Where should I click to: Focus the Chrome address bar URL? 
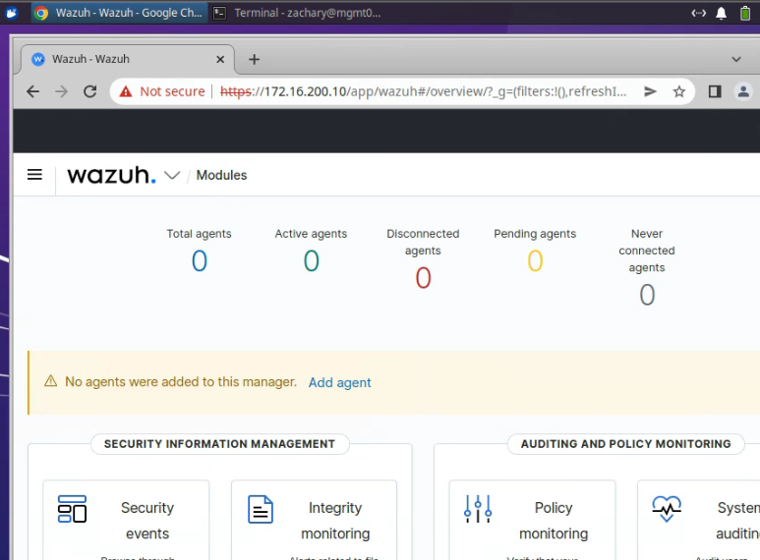[423, 91]
